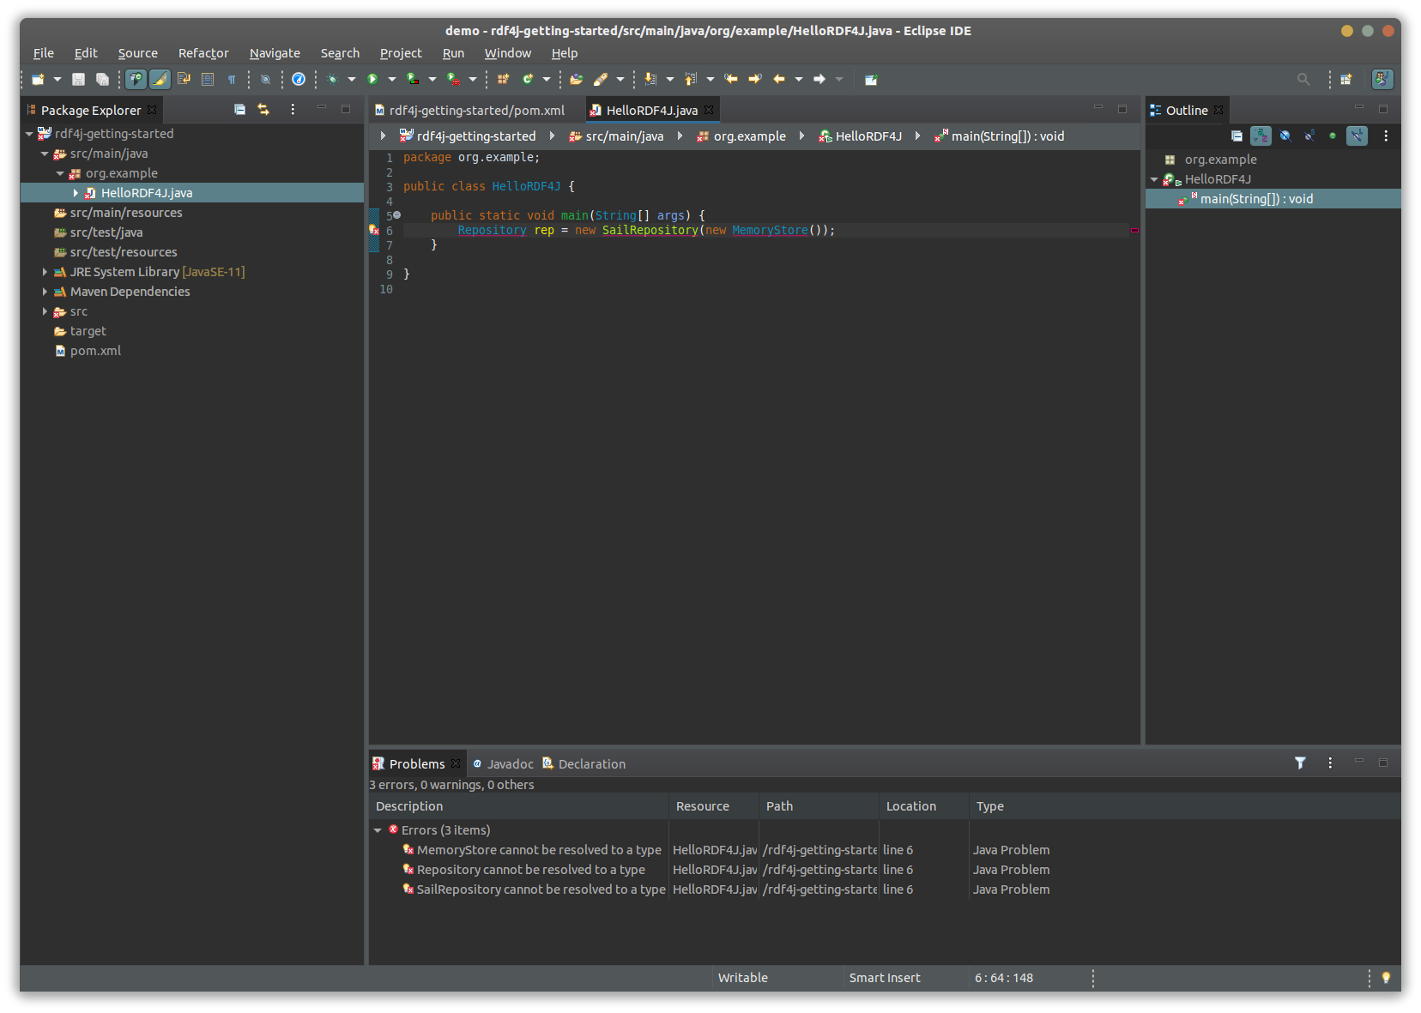The height and width of the screenshot is (1013, 1421).
Task: Expand Maven Dependencies node
Action: pyautogui.click(x=45, y=292)
